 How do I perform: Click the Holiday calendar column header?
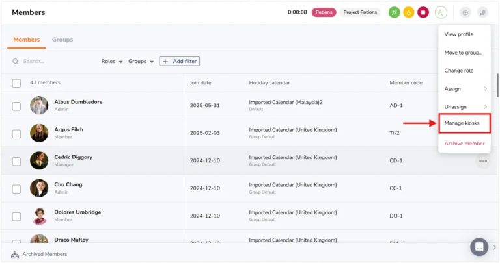(x=270, y=82)
